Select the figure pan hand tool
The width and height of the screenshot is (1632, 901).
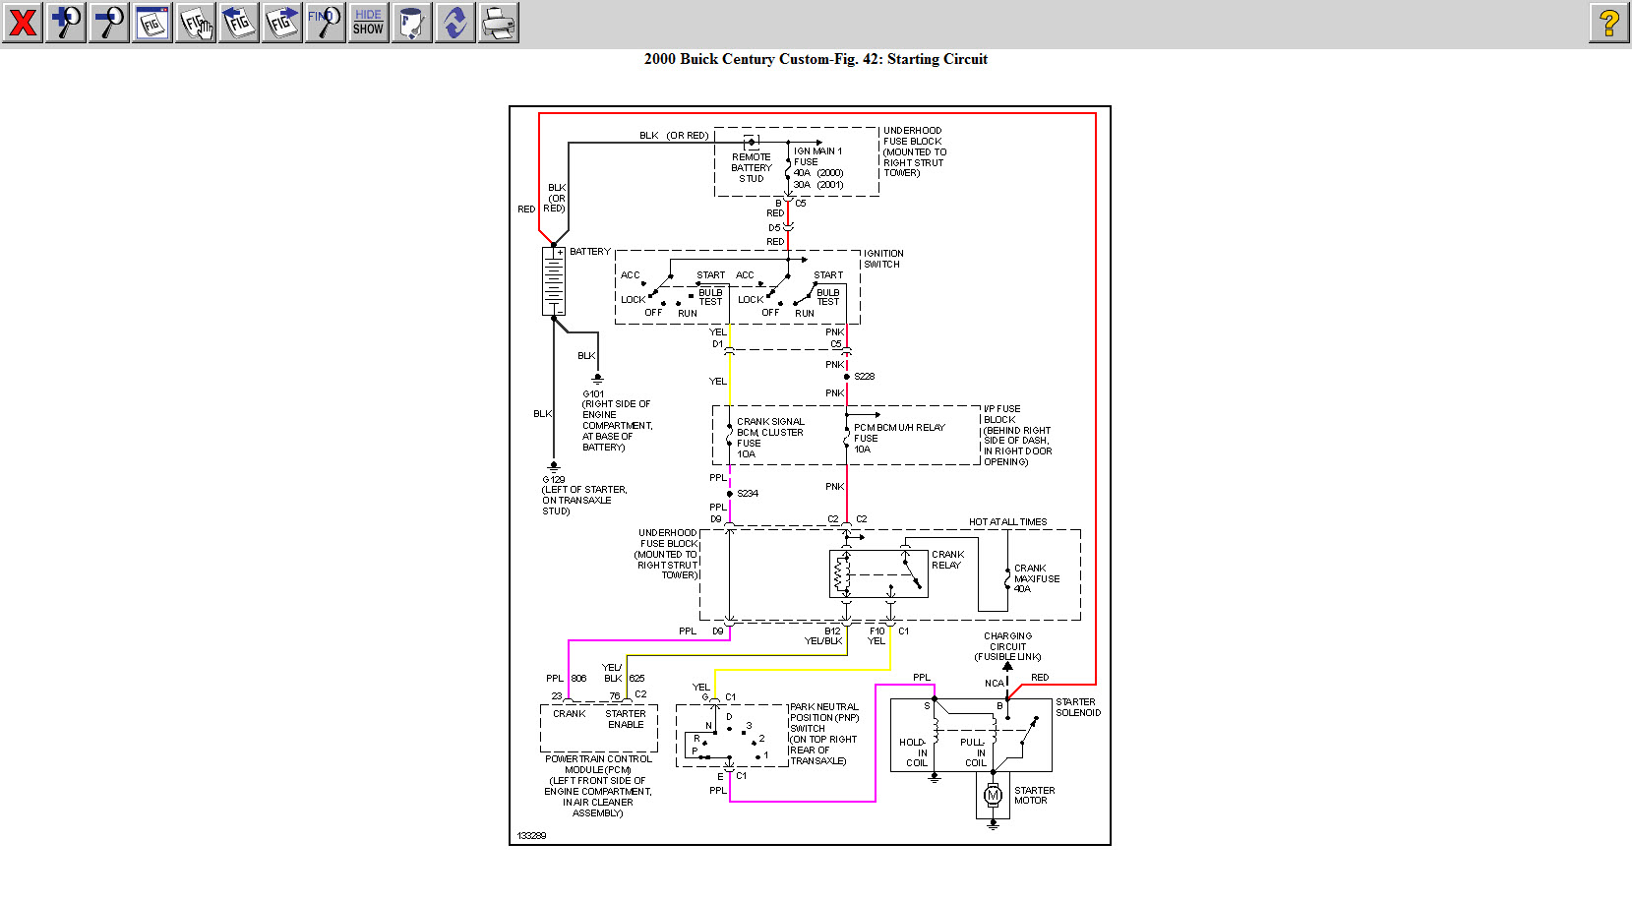[x=196, y=22]
